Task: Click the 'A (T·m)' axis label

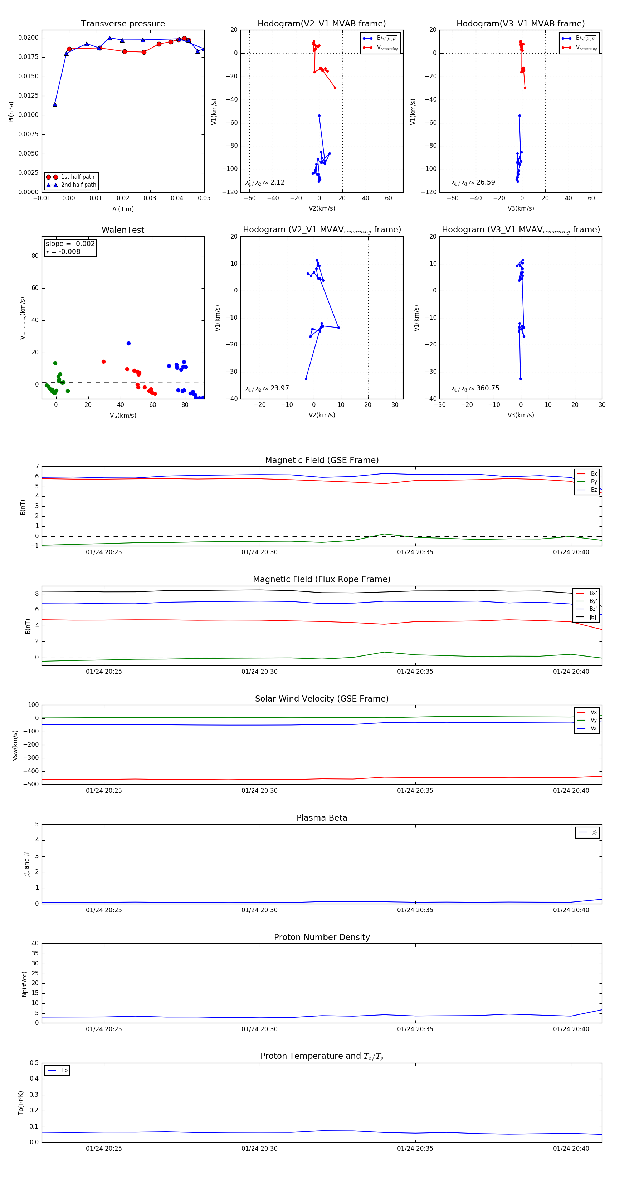Action: (x=123, y=209)
